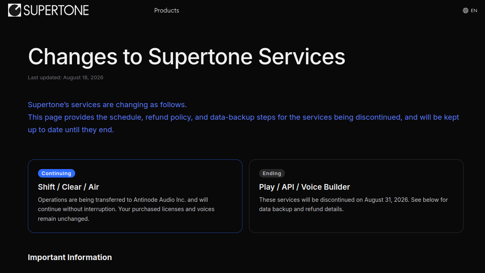Click the gray Ending badge
Image resolution: width=485 pixels, height=273 pixels.
[272, 173]
